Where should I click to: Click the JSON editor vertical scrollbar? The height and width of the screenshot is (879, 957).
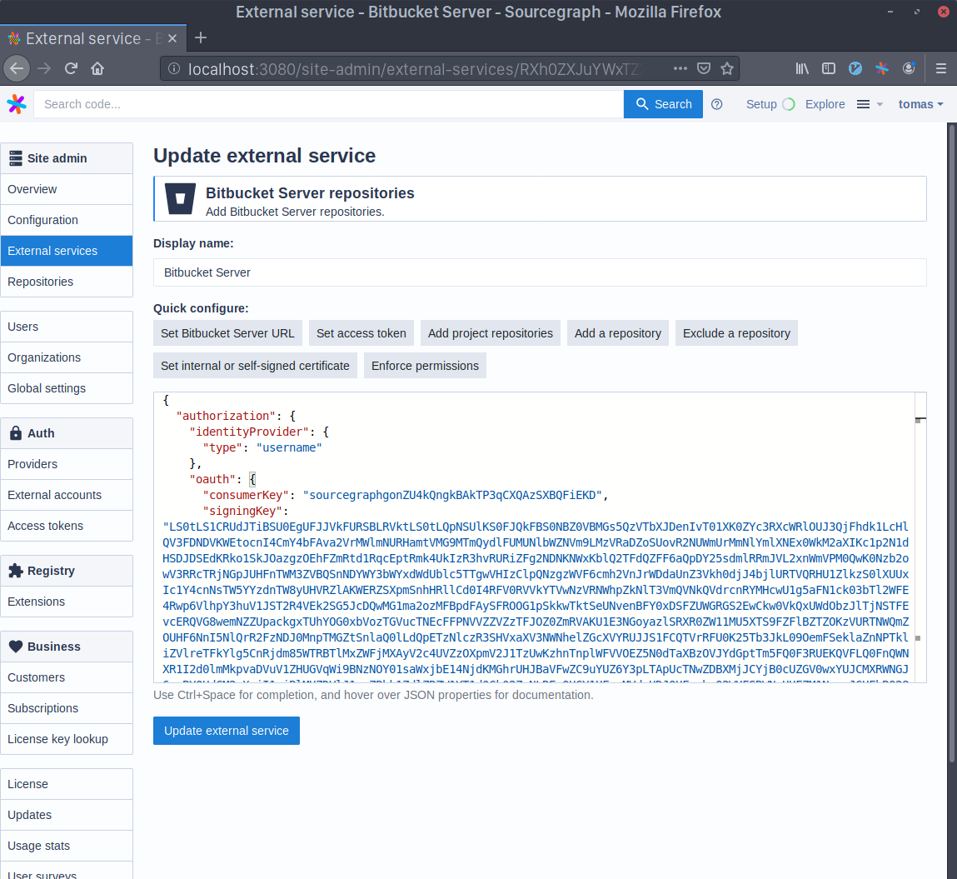(920, 537)
